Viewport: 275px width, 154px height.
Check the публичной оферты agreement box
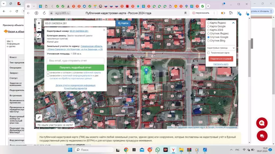click(x=48, y=72)
